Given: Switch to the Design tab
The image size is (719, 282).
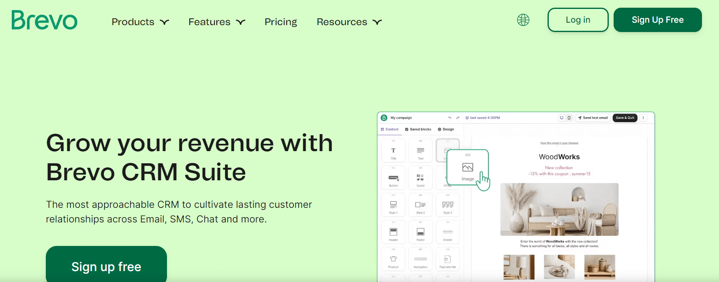Looking at the screenshot, I should tap(446, 129).
